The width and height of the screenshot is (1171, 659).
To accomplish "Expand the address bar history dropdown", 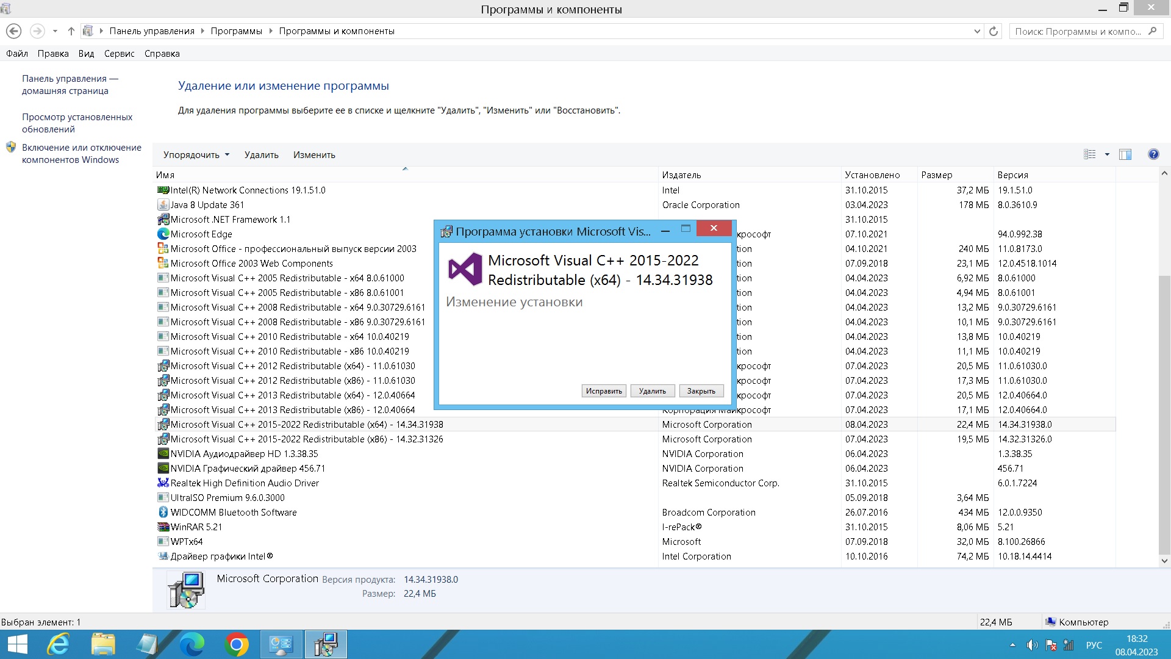I will (x=977, y=31).
